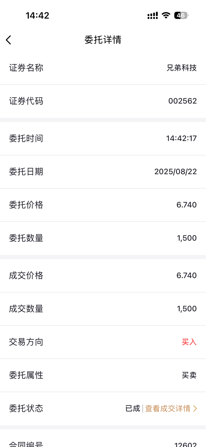The width and height of the screenshot is (206, 447).
Task: Tap the status bar clock 14:42
Action: (x=38, y=16)
